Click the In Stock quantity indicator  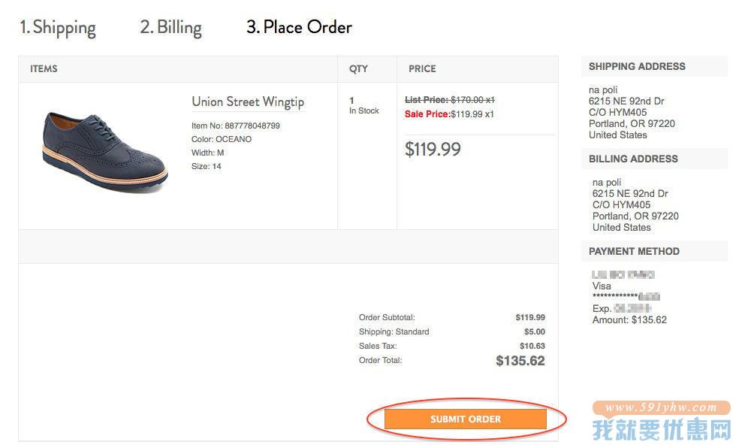(364, 110)
